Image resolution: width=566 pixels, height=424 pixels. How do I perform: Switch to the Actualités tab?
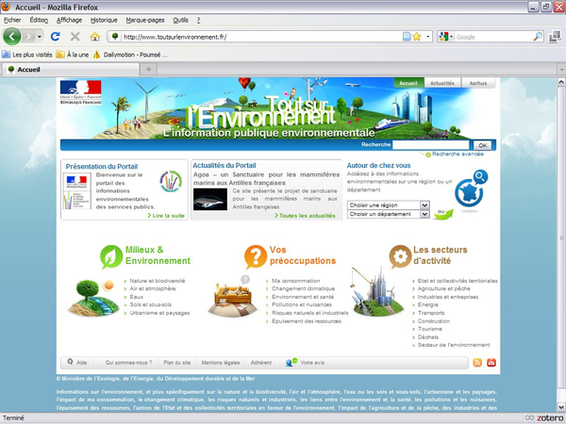(442, 83)
